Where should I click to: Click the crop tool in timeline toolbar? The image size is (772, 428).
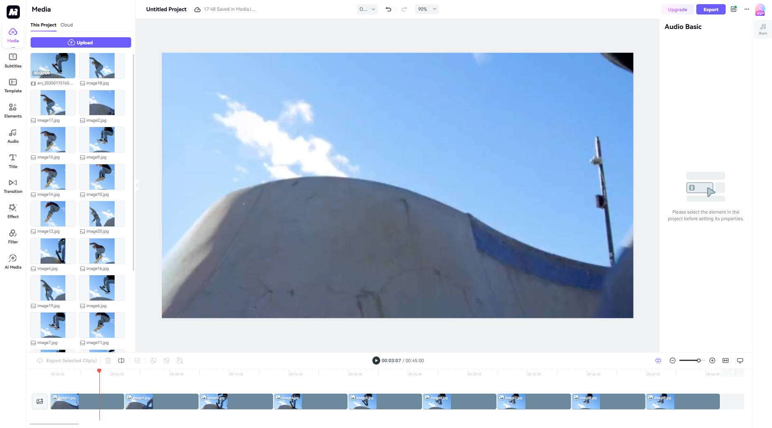coord(137,361)
